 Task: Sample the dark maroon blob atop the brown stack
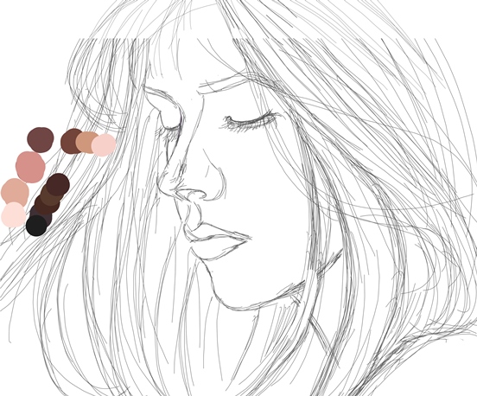coord(58,184)
